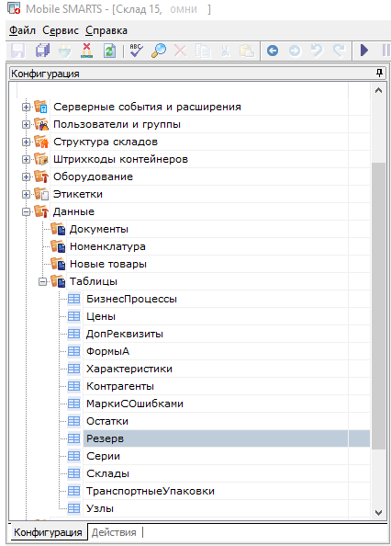Select the Склады table
Screen dimensions: 391x546
107,473
